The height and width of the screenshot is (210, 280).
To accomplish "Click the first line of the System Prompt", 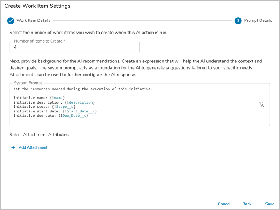I will [83, 89].
